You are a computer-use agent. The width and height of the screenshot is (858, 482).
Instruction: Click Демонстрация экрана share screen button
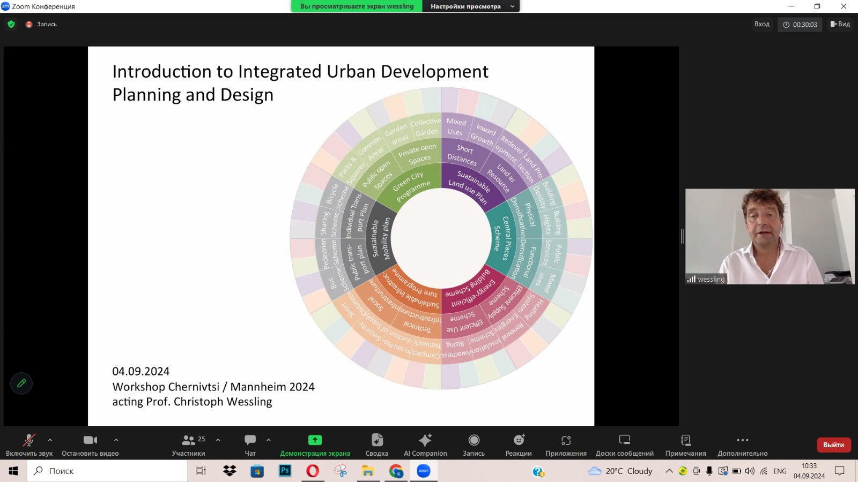pos(315,445)
